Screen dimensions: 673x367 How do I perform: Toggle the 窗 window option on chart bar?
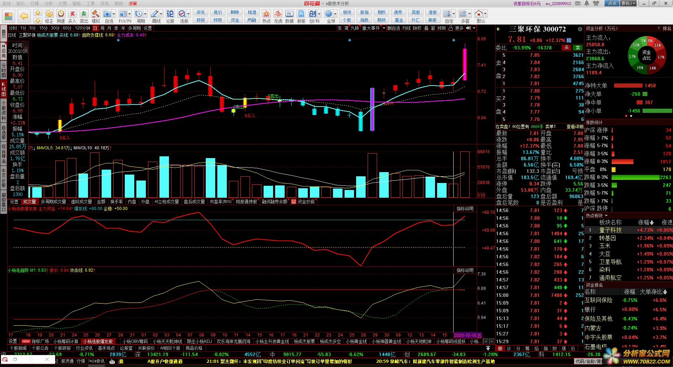click(433, 28)
